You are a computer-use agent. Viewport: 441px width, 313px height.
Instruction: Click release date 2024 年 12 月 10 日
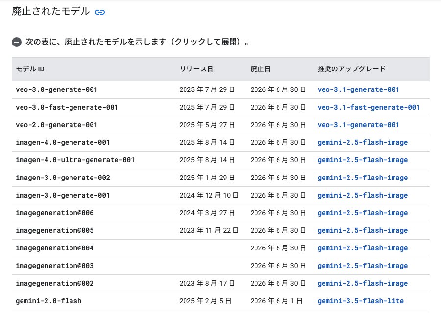click(209, 195)
